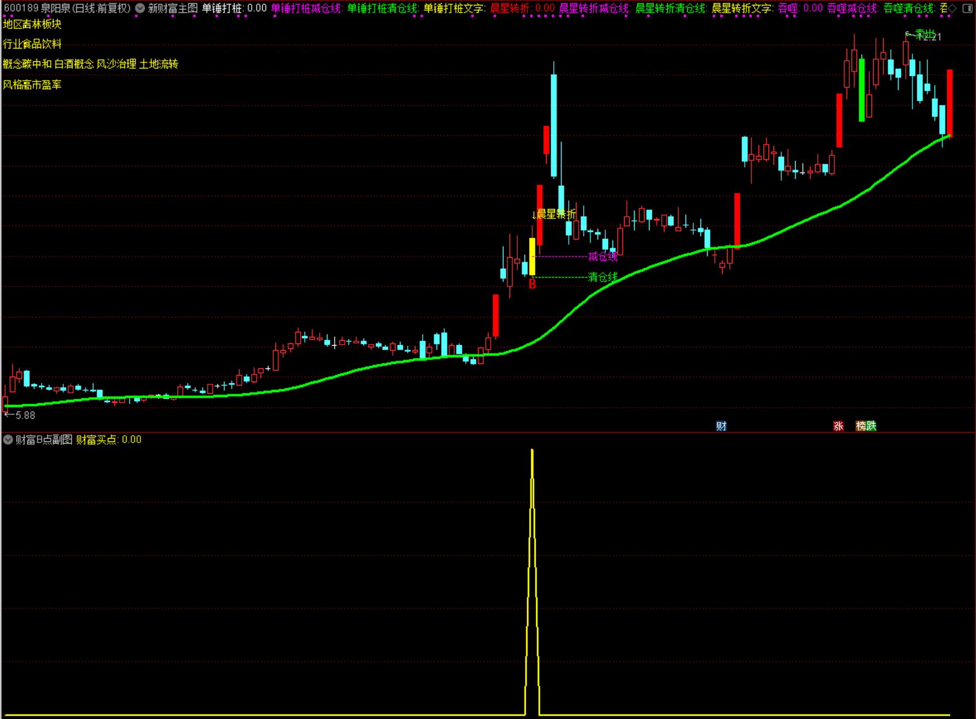Click the 白酒概念 concept label
This screenshot has height=719, width=976.
[74, 64]
